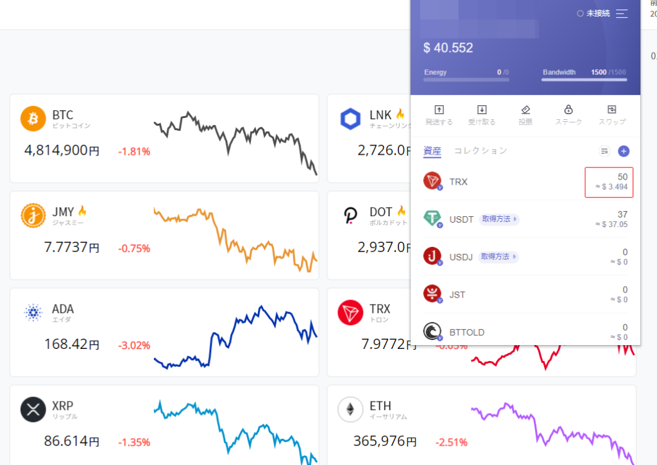Open the asset list management icon
Image resolution: width=657 pixels, height=465 pixels.
click(x=604, y=151)
